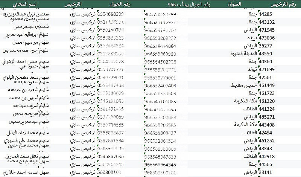Click the رقم الجوال column header
This screenshot has width=301, height=177.
[x=120, y=5]
